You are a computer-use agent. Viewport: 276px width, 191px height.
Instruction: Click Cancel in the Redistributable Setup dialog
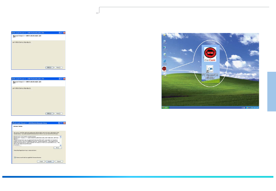pos(59,161)
